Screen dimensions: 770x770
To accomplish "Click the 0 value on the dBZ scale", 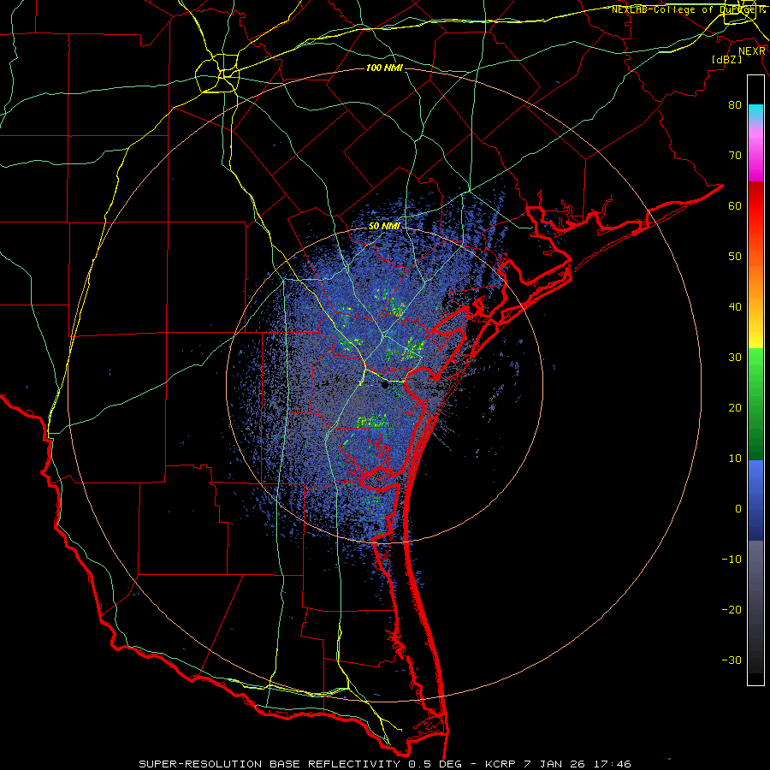I will [x=738, y=509].
